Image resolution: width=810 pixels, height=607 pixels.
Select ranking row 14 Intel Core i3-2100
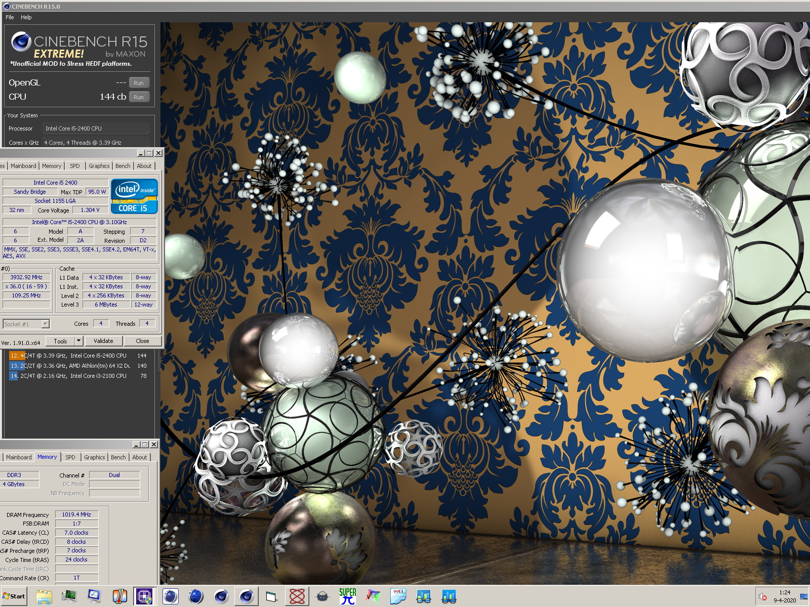point(78,376)
